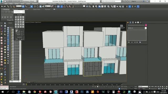Click the Auto key button
The image size is (168, 94).
click(136, 87)
